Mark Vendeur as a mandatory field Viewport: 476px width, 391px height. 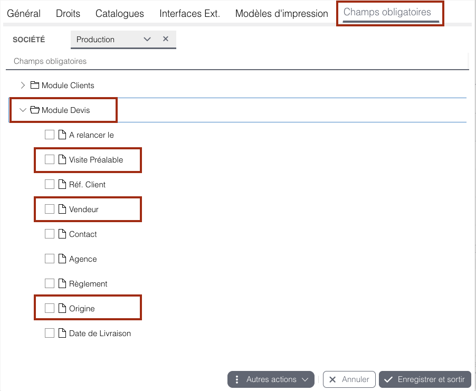tap(50, 209)
